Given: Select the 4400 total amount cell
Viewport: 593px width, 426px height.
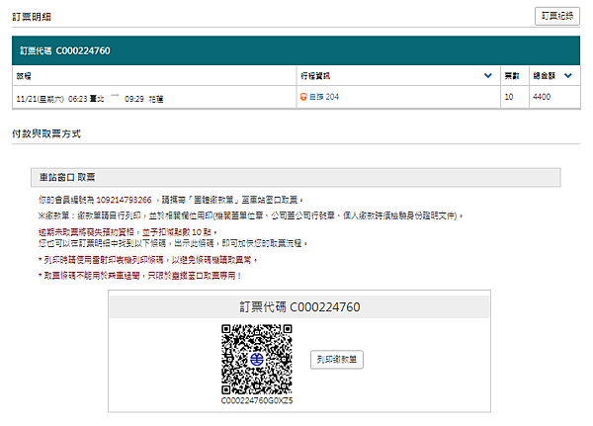Looking at the screenshot, I should [554, 97].
